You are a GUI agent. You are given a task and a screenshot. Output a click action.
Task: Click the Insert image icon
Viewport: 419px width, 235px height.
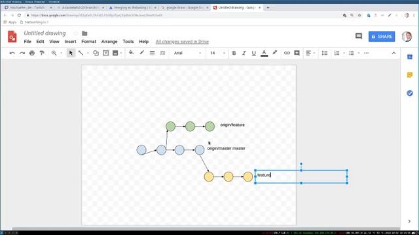[115, 53]
